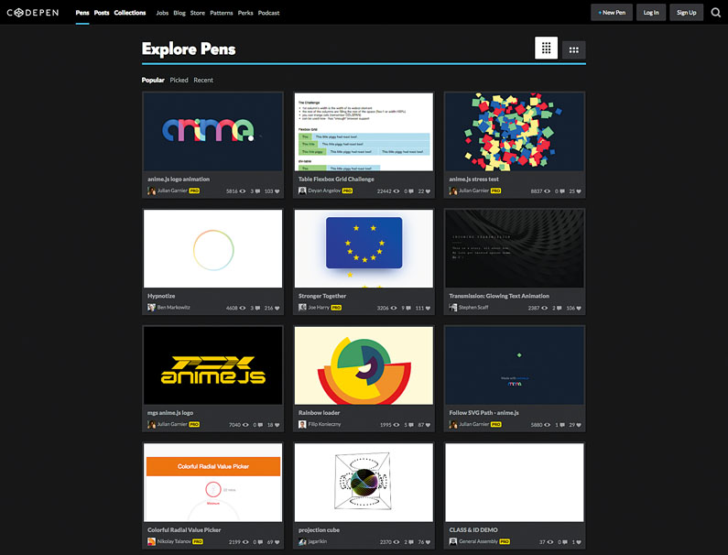Go to the CodePen logo home
The image size is (728, 555).
pos(33,13)
